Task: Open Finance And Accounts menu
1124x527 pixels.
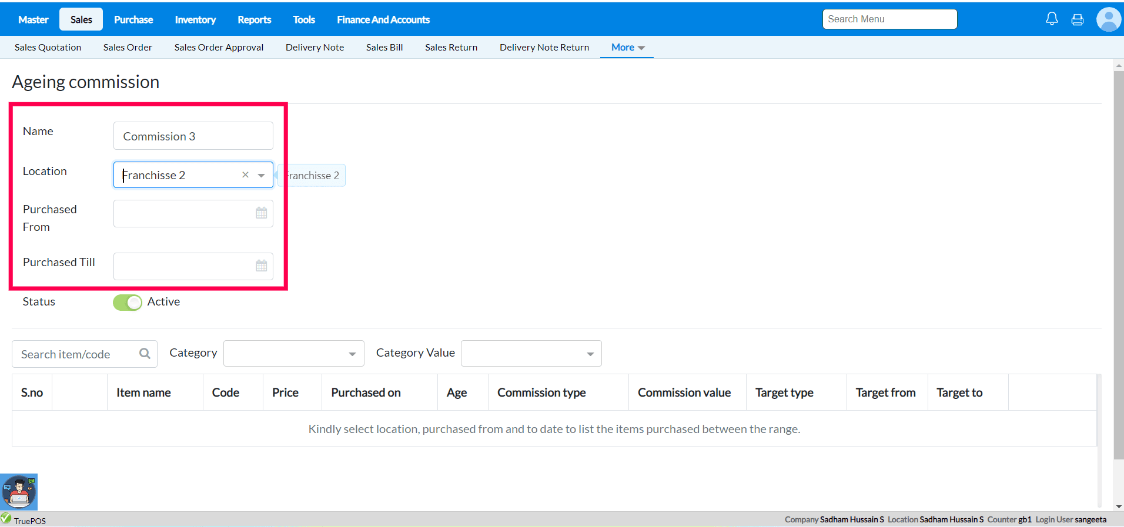Action: [383, 19]
